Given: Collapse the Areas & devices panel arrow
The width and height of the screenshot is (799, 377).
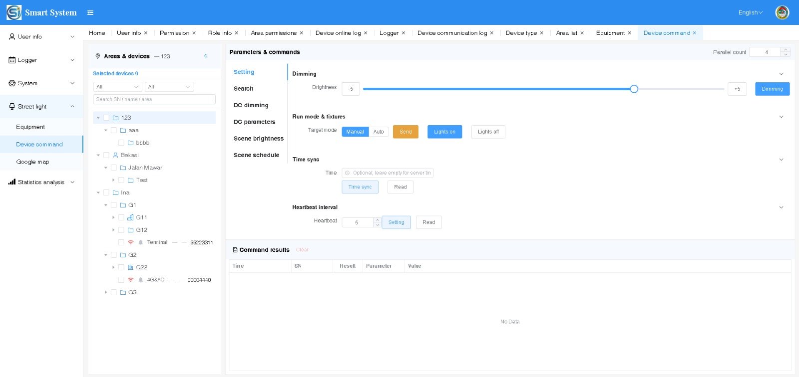Looking at the screenshot, I should click(x=206, y=56).
